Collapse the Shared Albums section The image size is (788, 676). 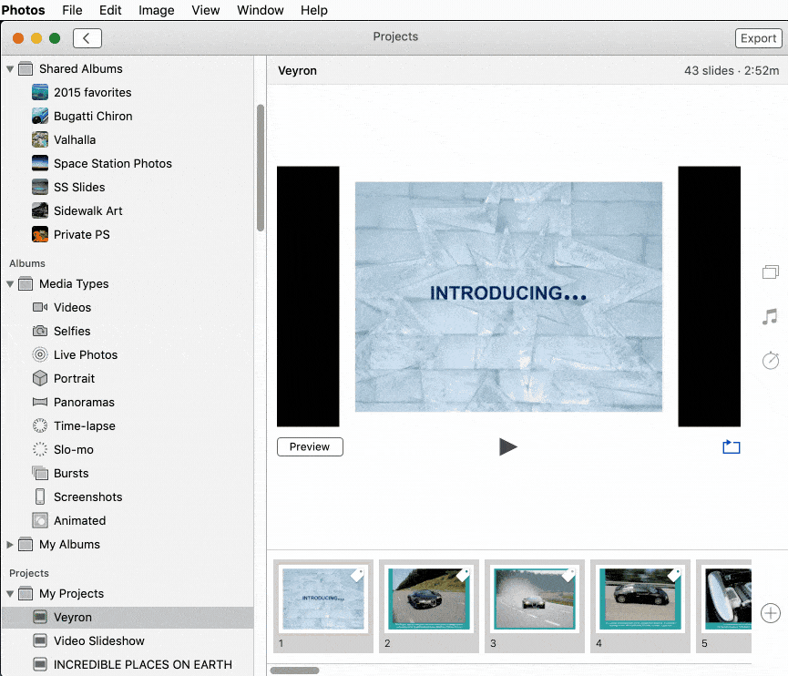(x=11, y=69)
